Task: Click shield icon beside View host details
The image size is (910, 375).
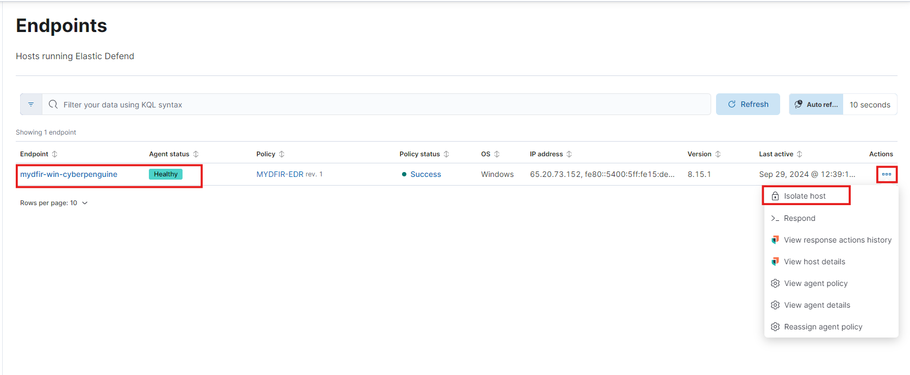Action: coord(775,262)
